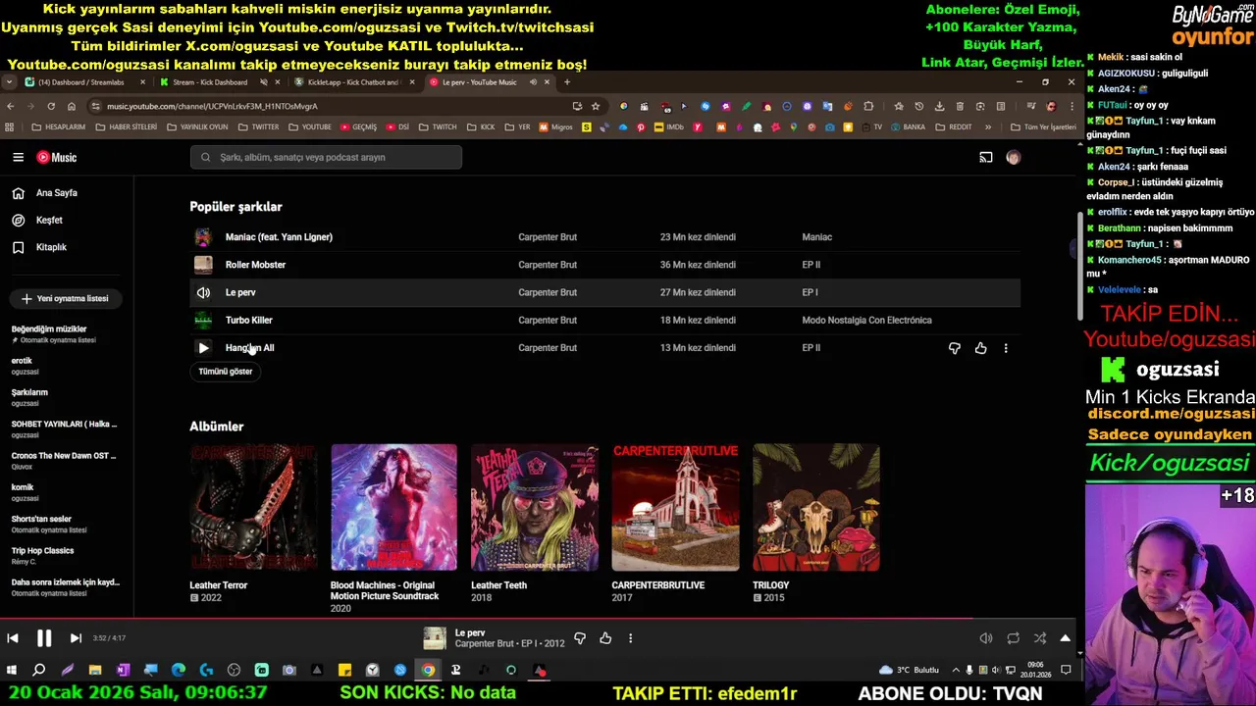Switch to Kicklet.app Kick Chatbot tab
Viewport: 1256px width, 706px height.
pyautogui.click(x=353, y=82)
